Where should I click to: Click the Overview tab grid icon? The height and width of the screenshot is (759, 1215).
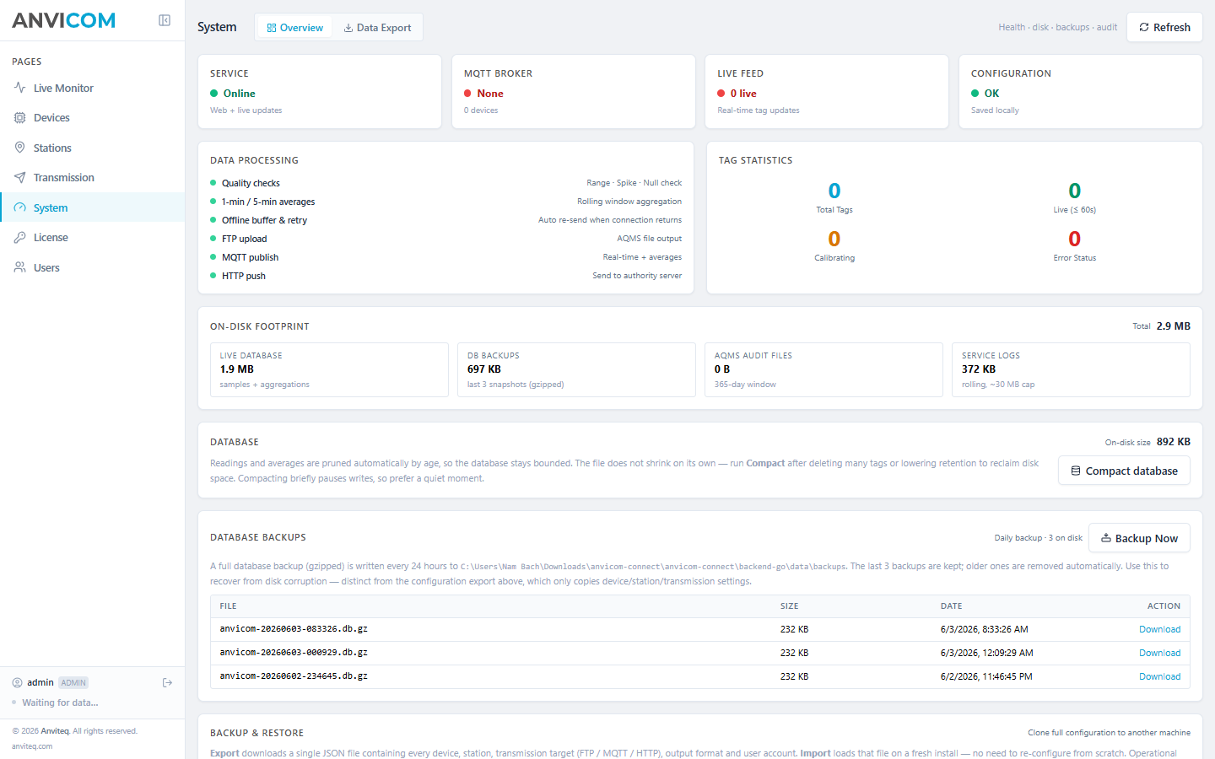pos(272,28)
